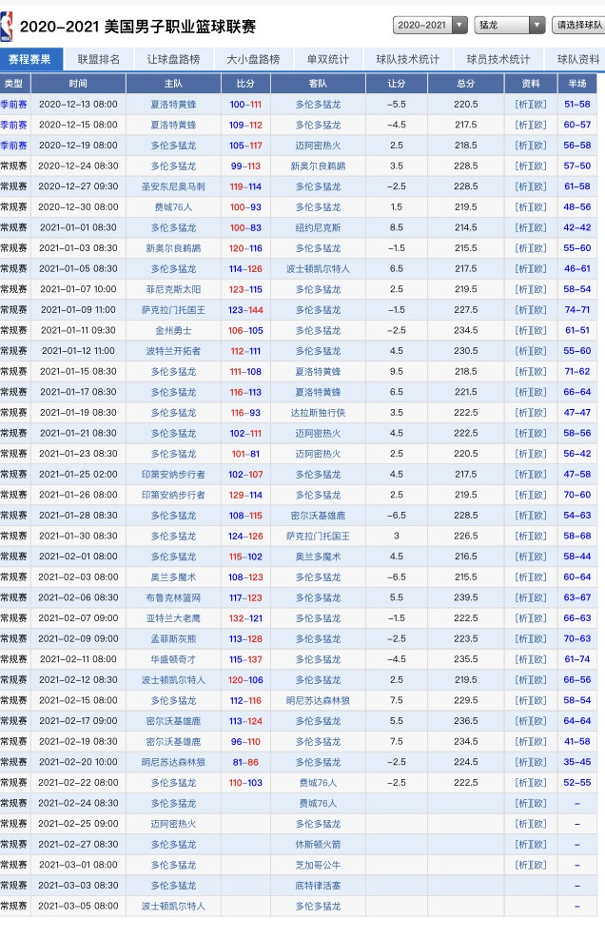Open away team 密尔沃基雄鹿 on 2021-01-28
The image size is (605, 938).
tap(318, 516)
